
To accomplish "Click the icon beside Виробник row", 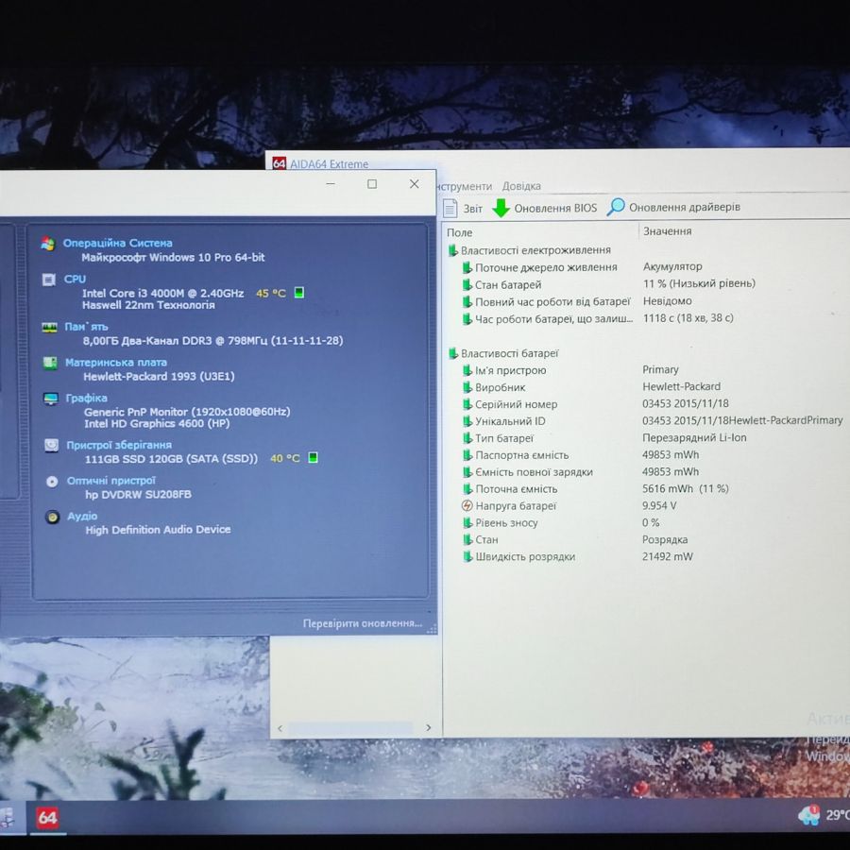I will (467, 387).
